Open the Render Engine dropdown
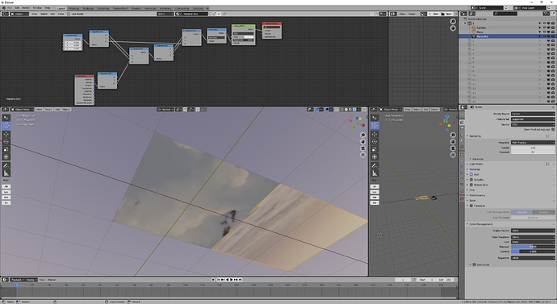Image resolution: width=557 pixels, height=304 pixels. pyautogui.click(x=533, y=114)
